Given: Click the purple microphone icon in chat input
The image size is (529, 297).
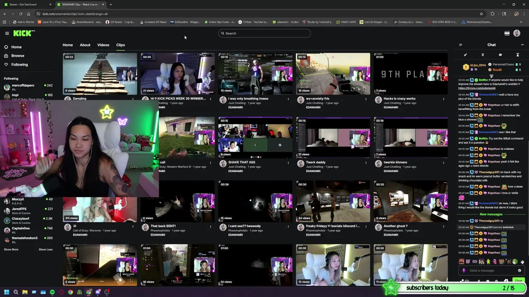Looking at the screenshot, I should (464, 271).
